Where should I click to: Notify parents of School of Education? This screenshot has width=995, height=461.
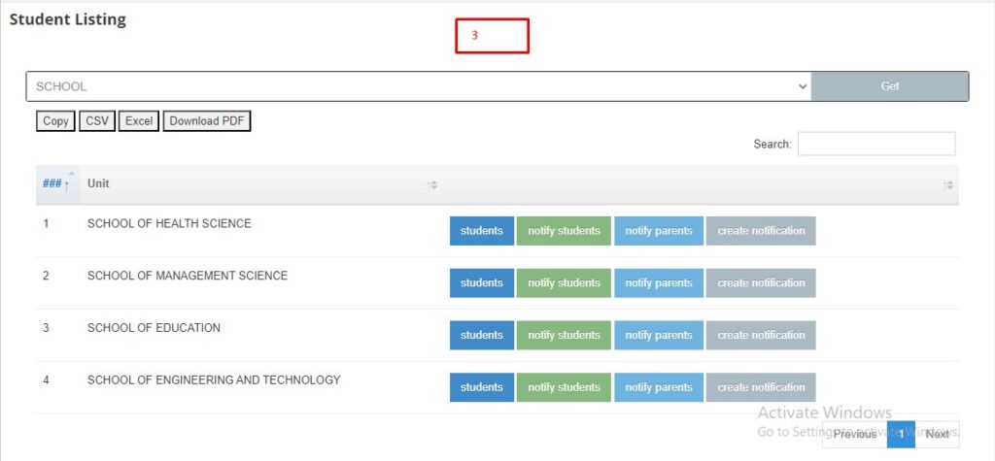[x=659, y=336]
